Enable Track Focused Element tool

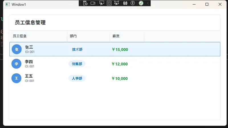(116, 3)
